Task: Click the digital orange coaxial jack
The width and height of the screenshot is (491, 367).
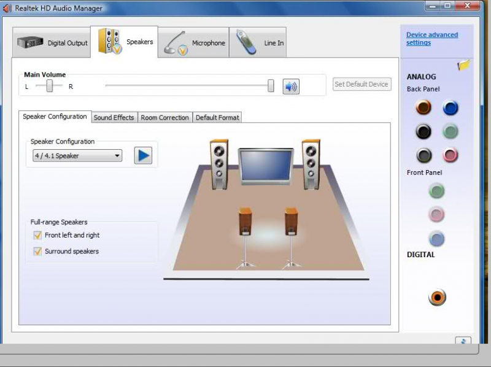Action: 436,298
